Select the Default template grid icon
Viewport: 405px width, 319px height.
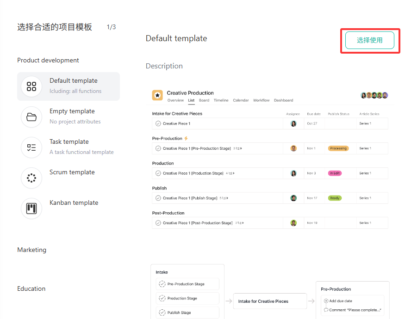coord(31,86)
